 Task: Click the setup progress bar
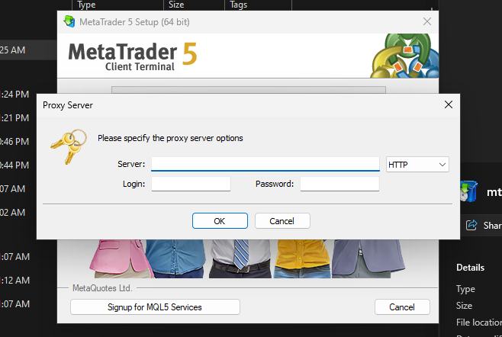[x=249, y=90]
